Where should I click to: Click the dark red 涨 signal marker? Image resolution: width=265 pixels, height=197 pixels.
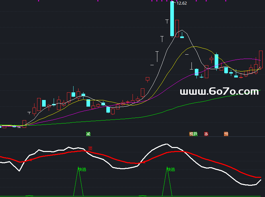tap(206, 134)
